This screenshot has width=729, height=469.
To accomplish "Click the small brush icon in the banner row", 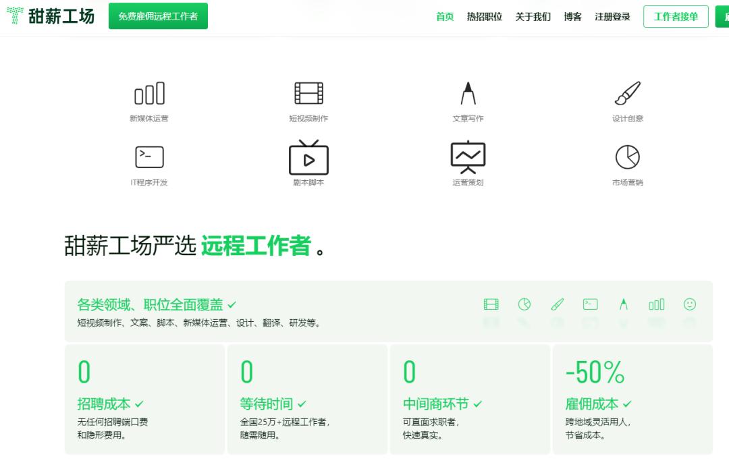I will click(557, 304).
